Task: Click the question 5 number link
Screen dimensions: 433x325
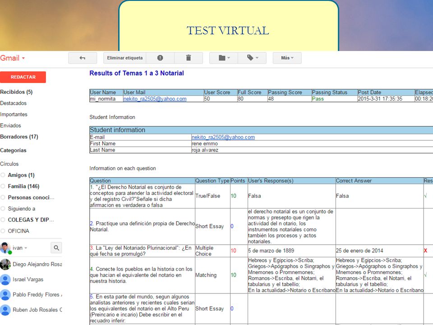Action: pyautogui.click(x=92, y=297)
